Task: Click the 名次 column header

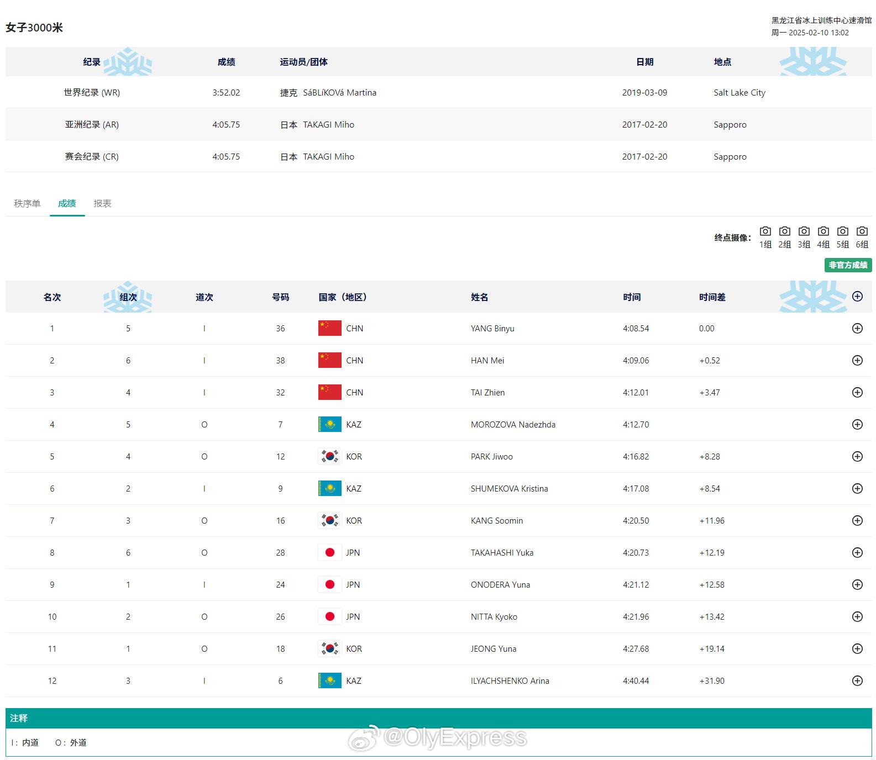Action: coord(52,297)
